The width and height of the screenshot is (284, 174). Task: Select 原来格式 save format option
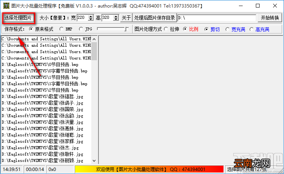pyautogui.click(x=41, y=29)
